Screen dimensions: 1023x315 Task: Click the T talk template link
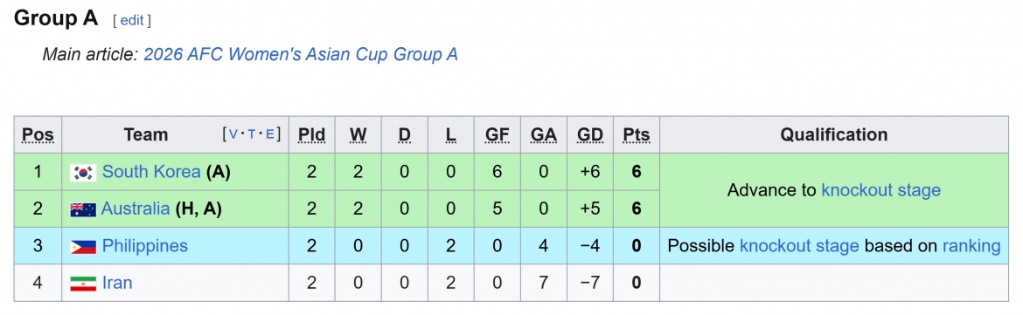(251, 134)
